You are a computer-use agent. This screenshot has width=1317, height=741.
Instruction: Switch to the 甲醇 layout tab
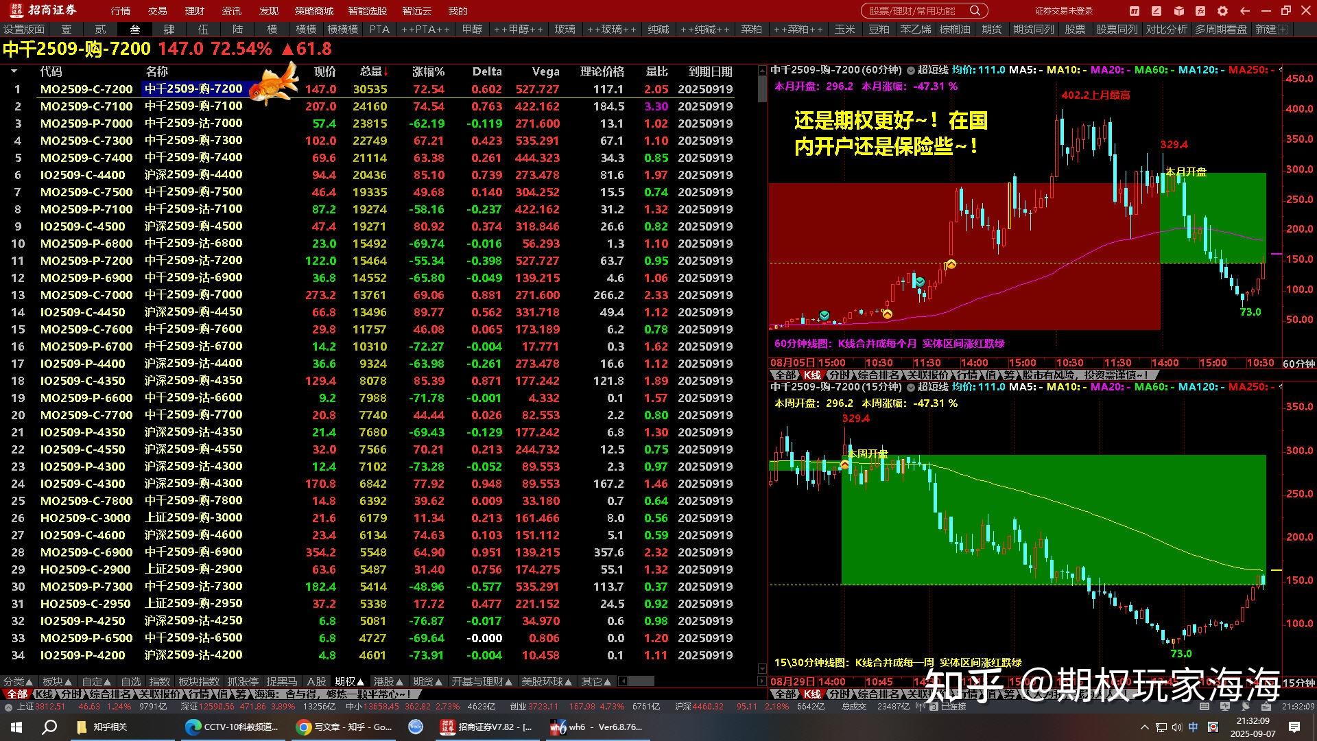click(x=471, y=29)
